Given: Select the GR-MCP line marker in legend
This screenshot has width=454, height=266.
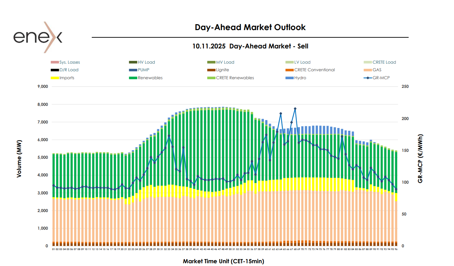Looking at the screenshot, I should pyautogui.click(x=367, y=78).
